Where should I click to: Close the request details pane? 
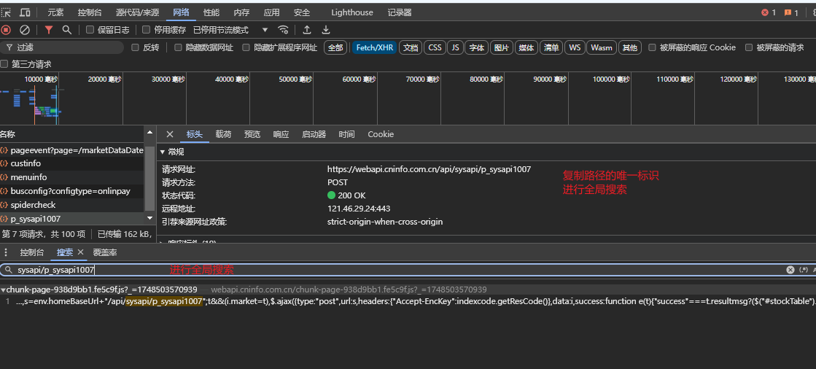170,134
